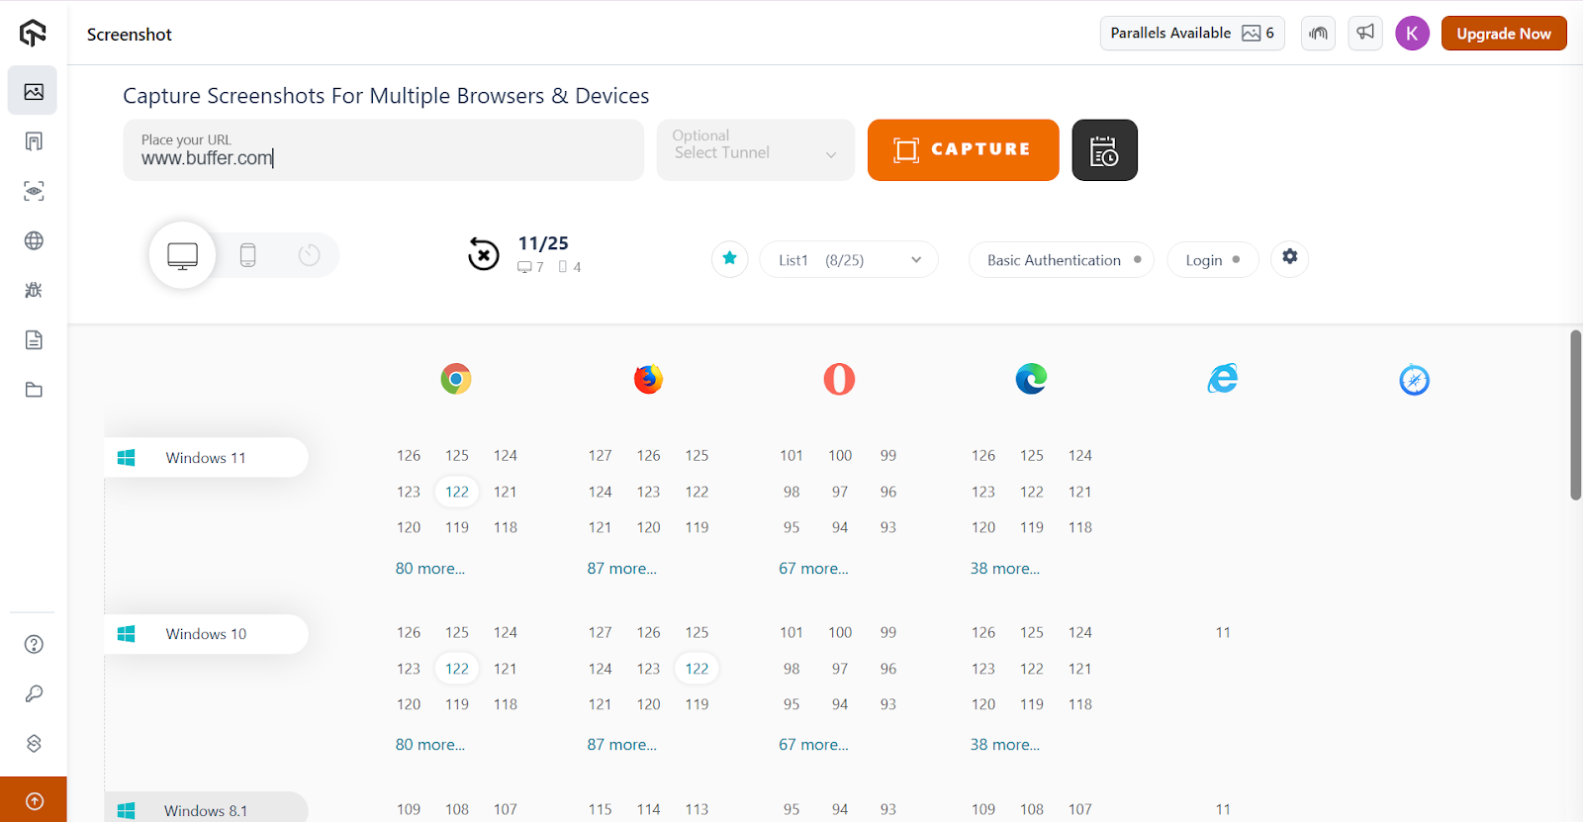This screenshot has height=822, width=1583.
Task: Click the schedule screenshot calendar icon
Action: pyautogui.click(x=1104, y=150)
